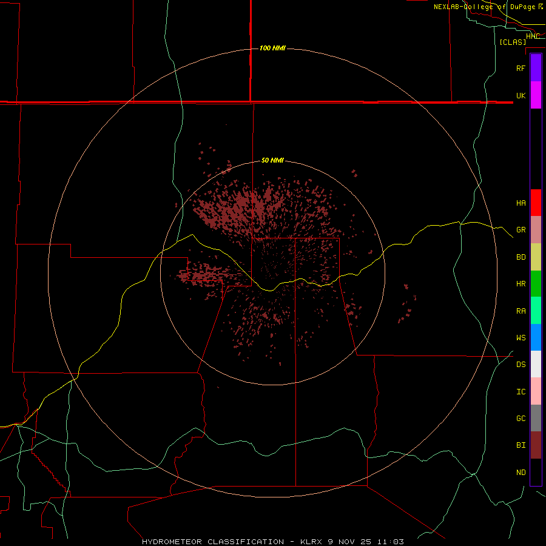Viewport: 546px width, 546px height.
Task: Click the red HA legend swatch
Action: (536, 203)
